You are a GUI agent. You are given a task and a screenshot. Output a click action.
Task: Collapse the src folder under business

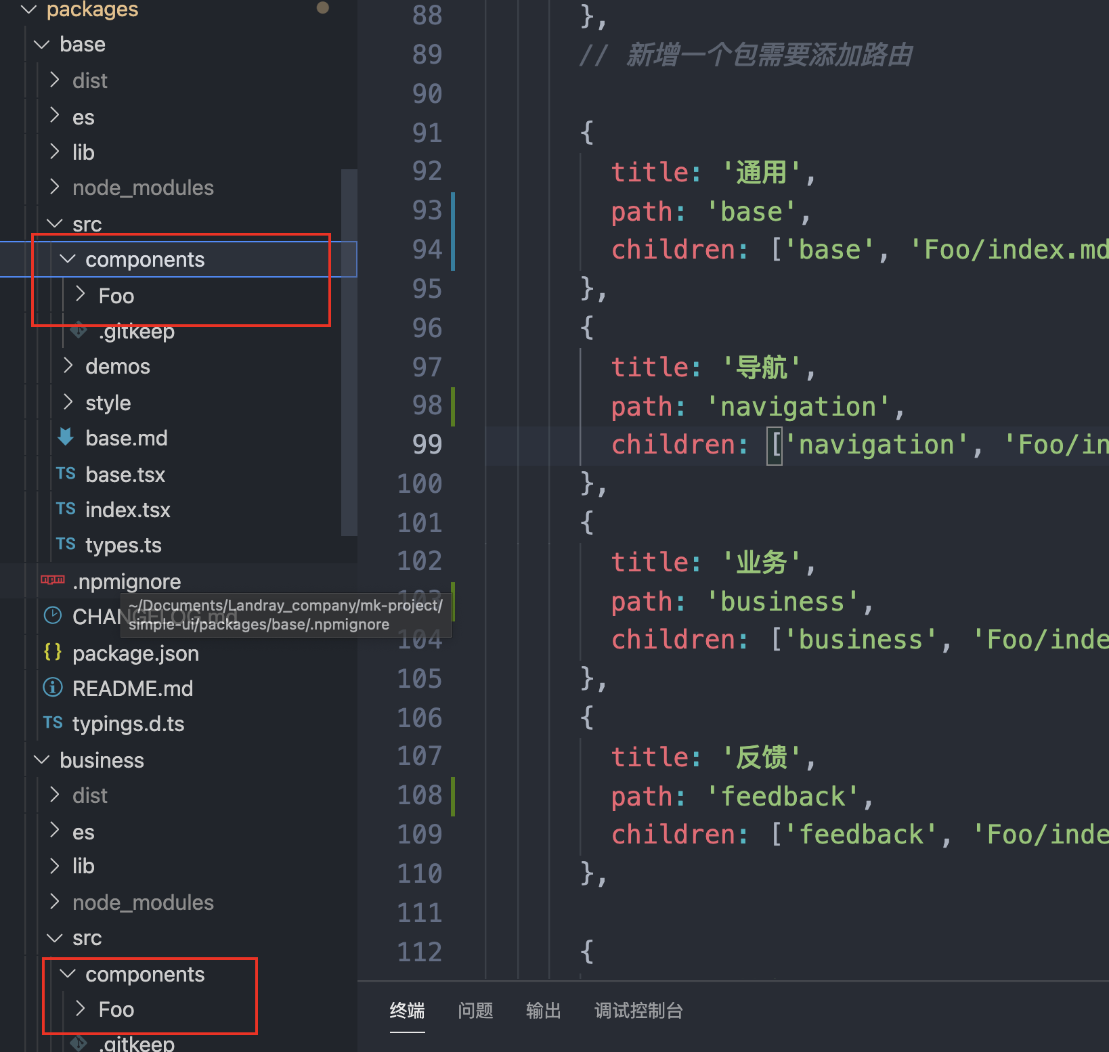[x=55, y=938]
